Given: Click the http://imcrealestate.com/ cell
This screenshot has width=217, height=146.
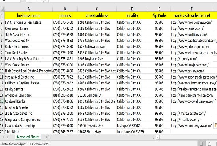Looking at the screenshot, I should click(x=192, y=114).
